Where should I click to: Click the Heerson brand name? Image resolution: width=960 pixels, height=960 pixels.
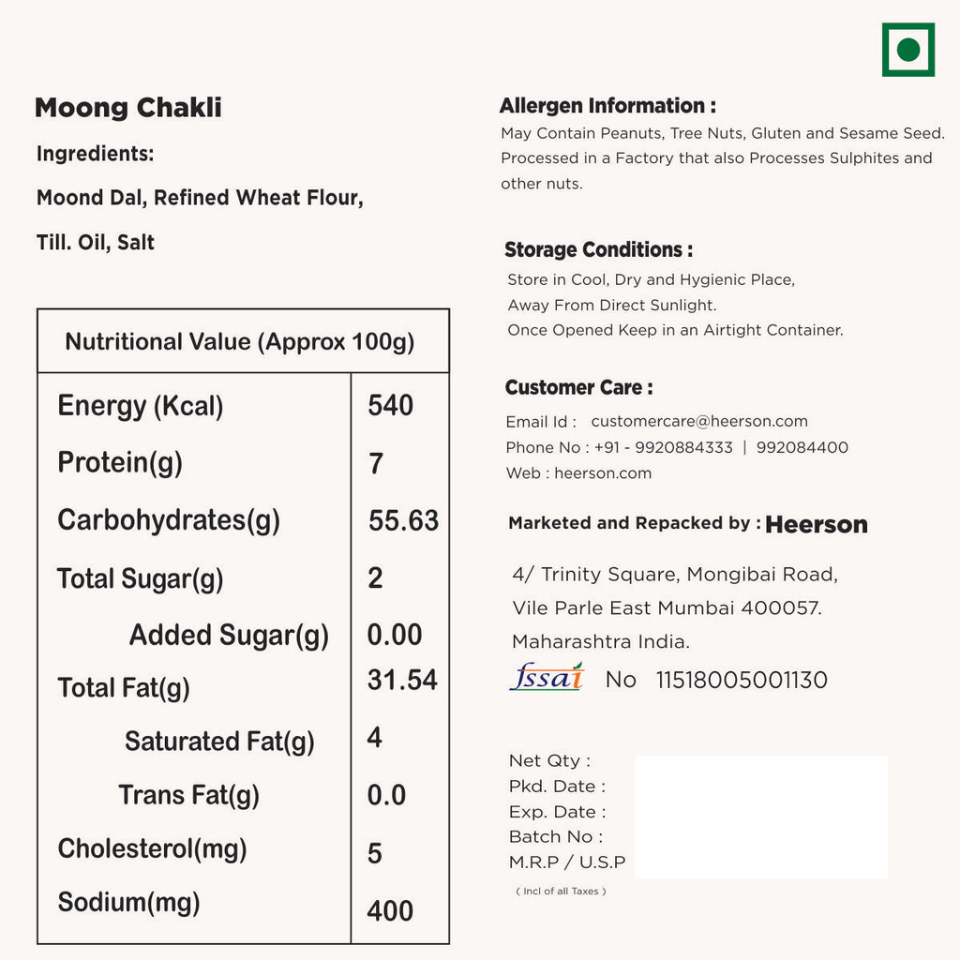point(816,525)
